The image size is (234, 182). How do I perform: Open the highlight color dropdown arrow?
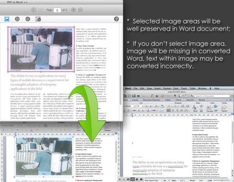pos(157,110)
